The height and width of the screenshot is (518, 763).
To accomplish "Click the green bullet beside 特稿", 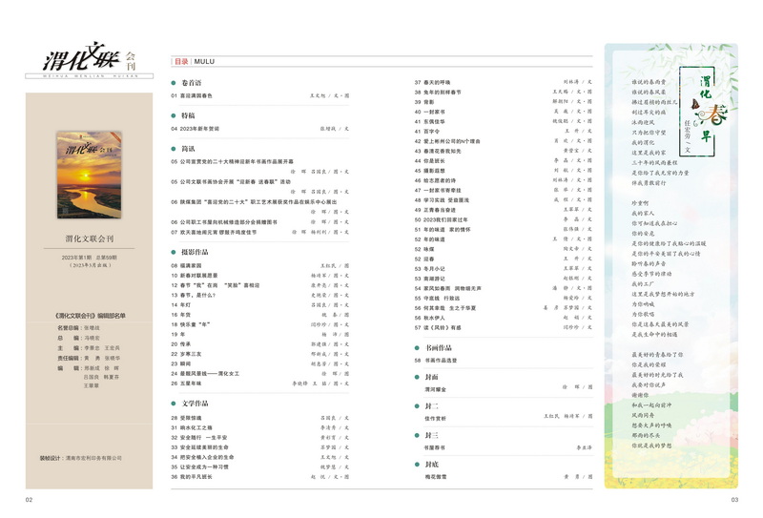I will [175, 114].
